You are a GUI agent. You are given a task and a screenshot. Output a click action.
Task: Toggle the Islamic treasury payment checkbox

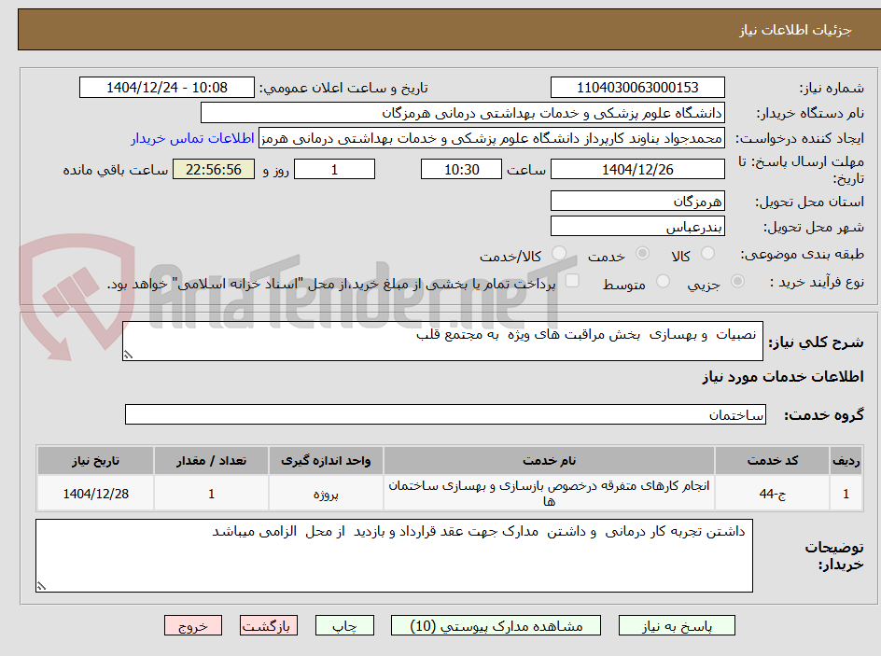click(572, 280)
